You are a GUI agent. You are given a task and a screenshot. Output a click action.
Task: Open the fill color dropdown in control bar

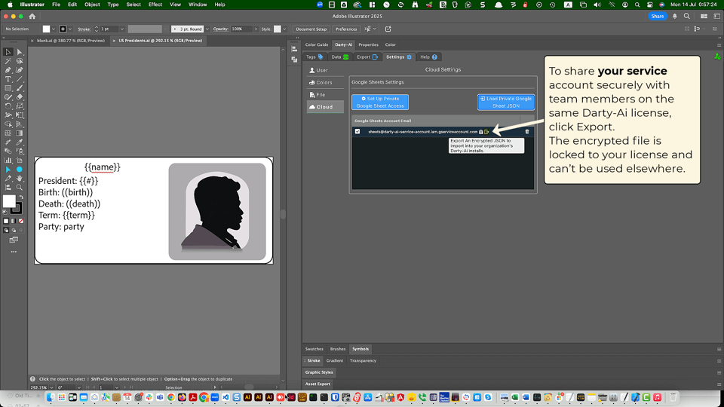(54, 29)
